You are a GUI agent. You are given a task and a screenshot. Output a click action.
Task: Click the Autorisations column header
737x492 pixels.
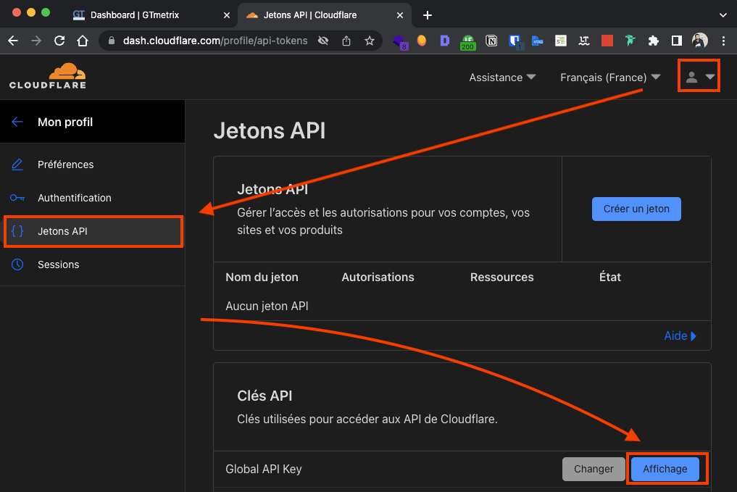(378, 278)
